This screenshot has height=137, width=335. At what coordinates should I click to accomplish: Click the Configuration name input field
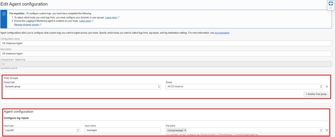point(167,43)
